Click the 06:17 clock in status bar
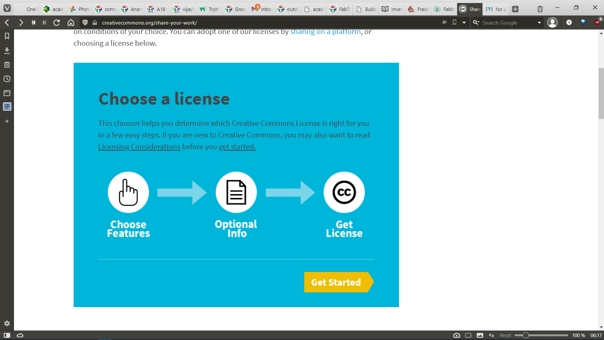Screen dimensions: 604x340 click(596, 335)
